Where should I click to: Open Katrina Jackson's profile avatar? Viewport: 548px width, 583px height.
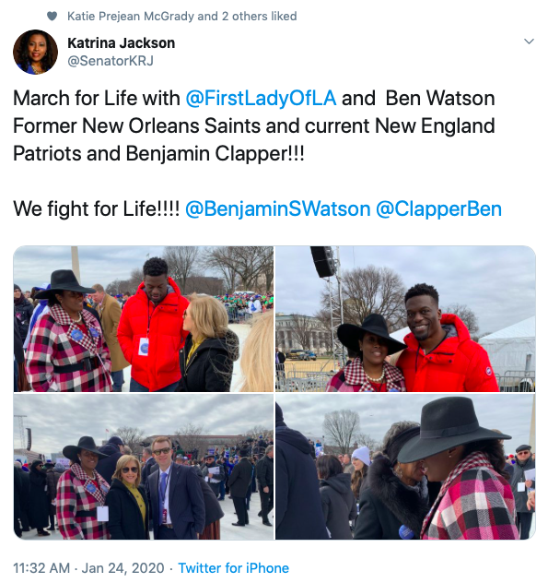(x=35, y=52)
